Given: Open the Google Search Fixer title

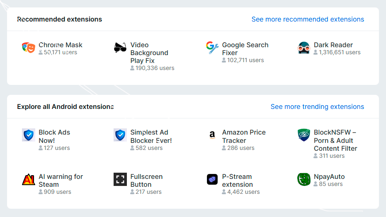Looking at the screenshot, I should click(245, 49).
